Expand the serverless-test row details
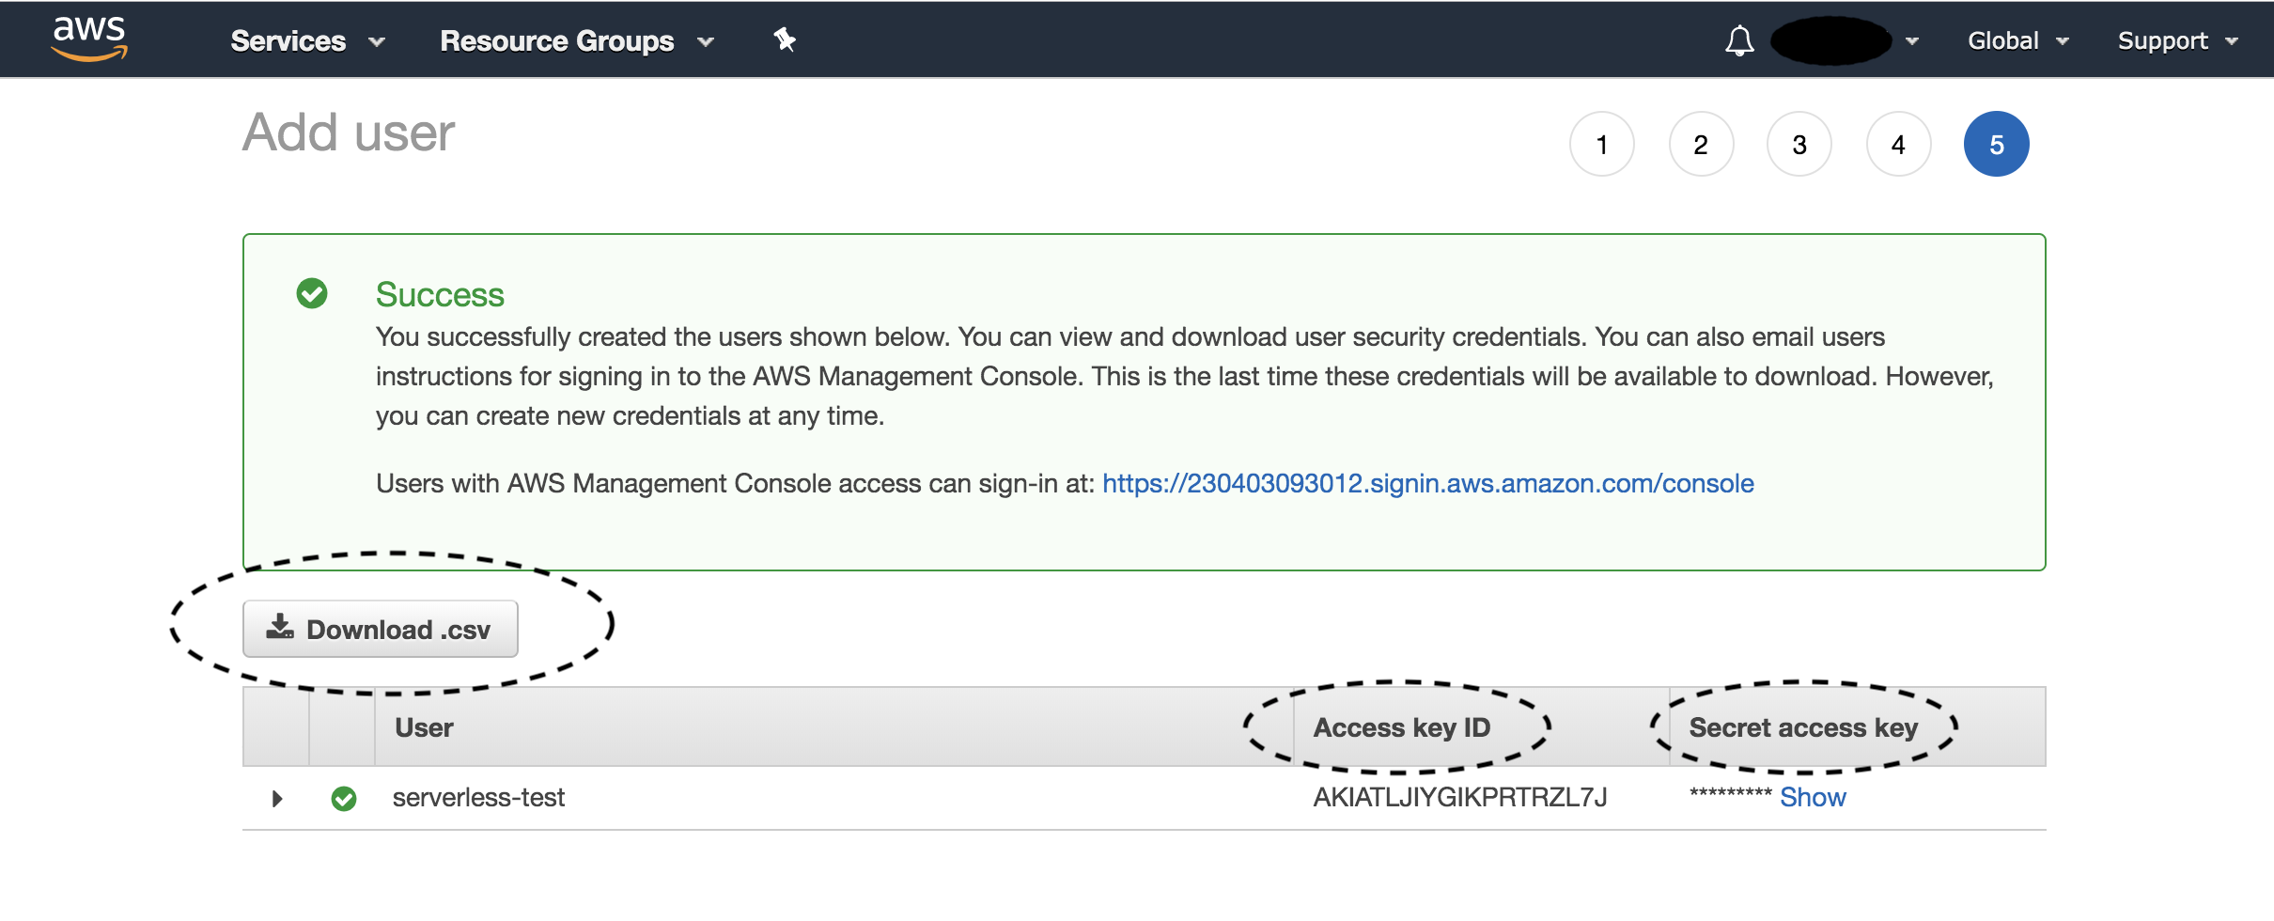 point(277,799)
